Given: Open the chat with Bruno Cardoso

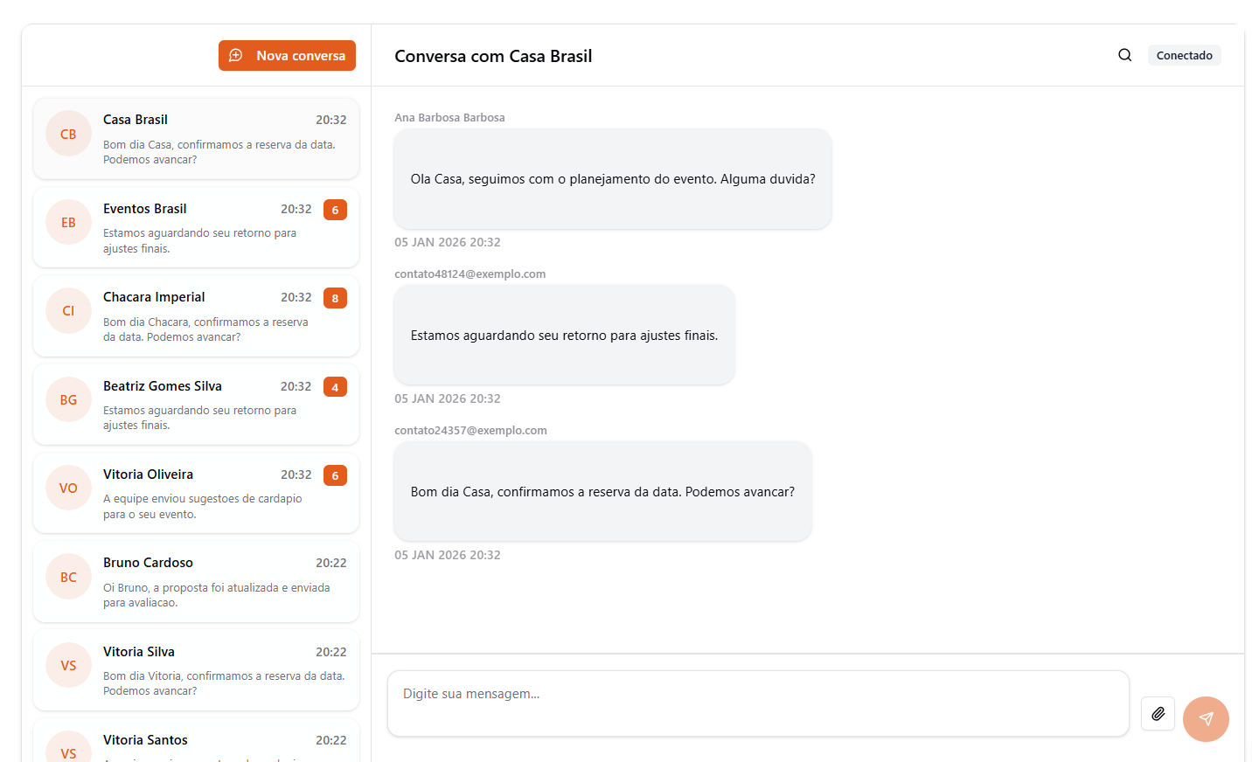Looking at the screenshot, I should (x=196, y=580).
